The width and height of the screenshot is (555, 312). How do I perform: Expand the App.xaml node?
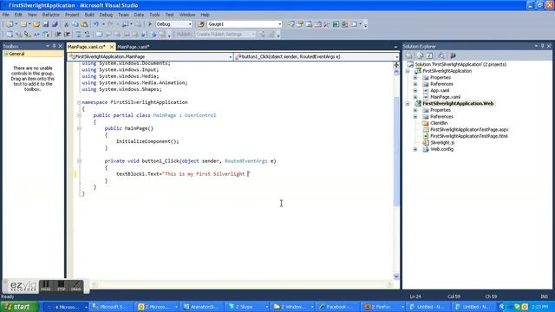point(415,90)
